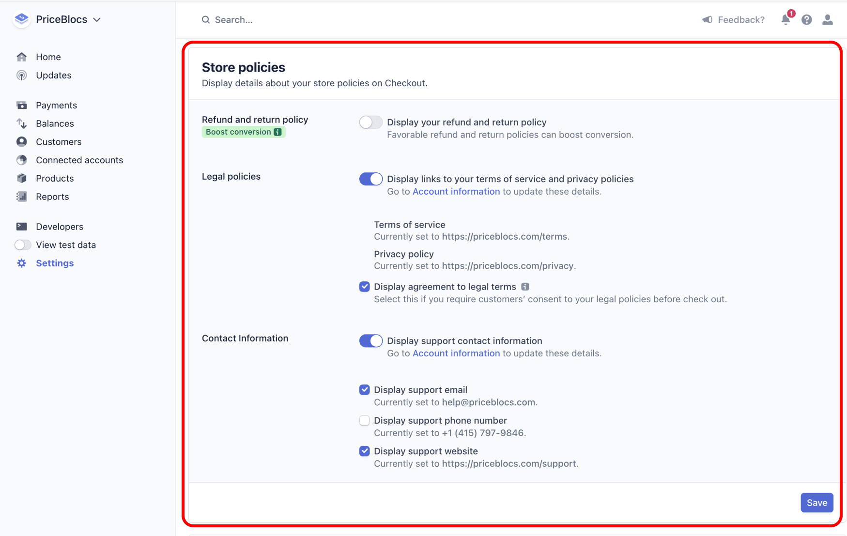Viewport: 847px width, 536px height.
Task: Enable refund and return policy display
Action: click(x=370, y=122)
